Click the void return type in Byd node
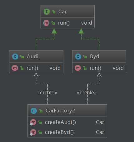Image resolution: width=134 pixels, height=142 pixels. (x=118, y=68)
